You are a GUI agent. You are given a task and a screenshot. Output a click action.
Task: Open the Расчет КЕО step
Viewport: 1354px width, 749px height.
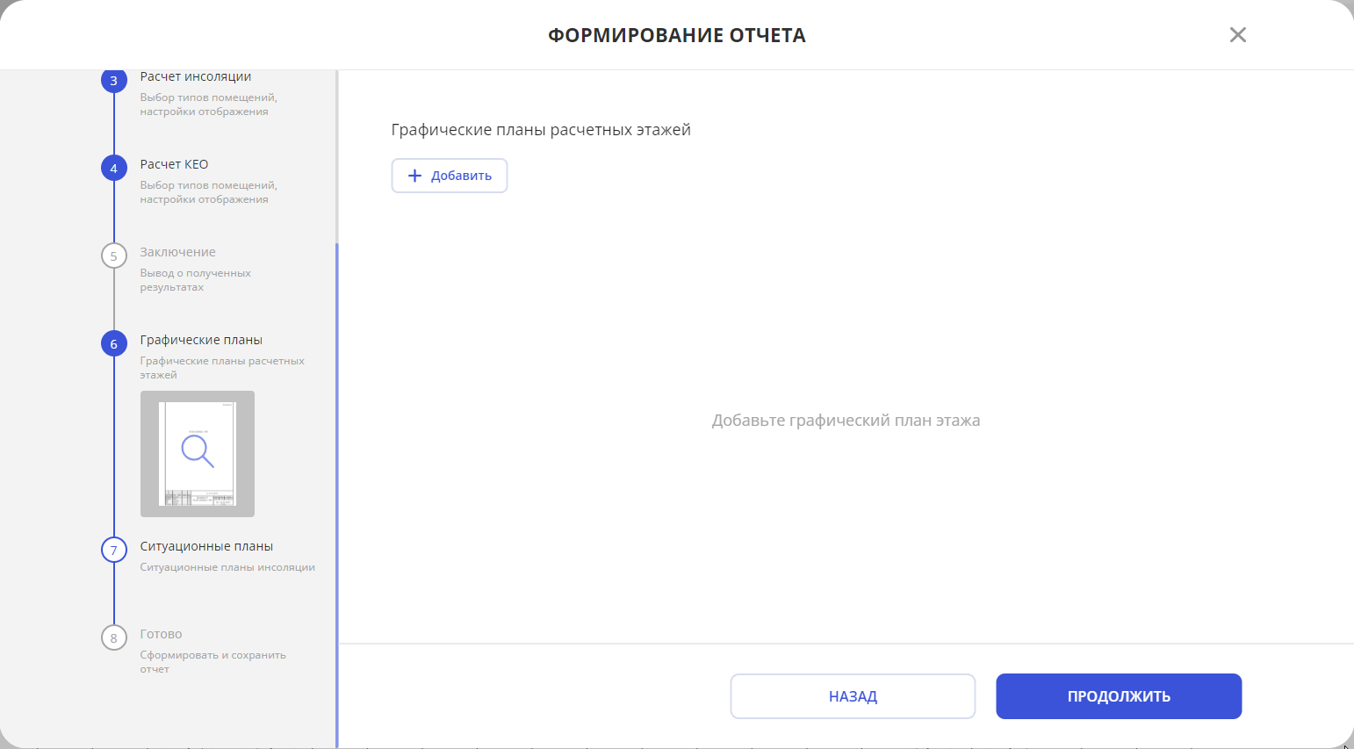(x=174, y=164)
